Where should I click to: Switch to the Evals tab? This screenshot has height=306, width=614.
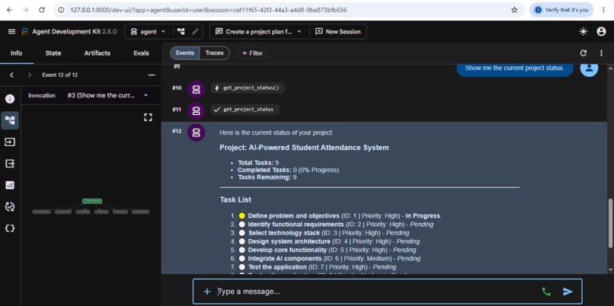pyautogui.click(x=141, y=53)
